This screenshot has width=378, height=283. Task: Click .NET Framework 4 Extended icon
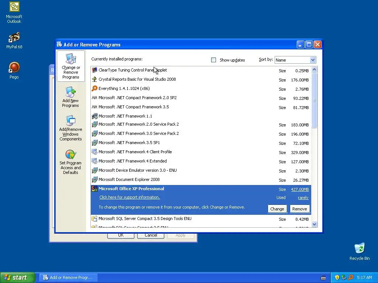pyautogui.click(x=94, y=161)
